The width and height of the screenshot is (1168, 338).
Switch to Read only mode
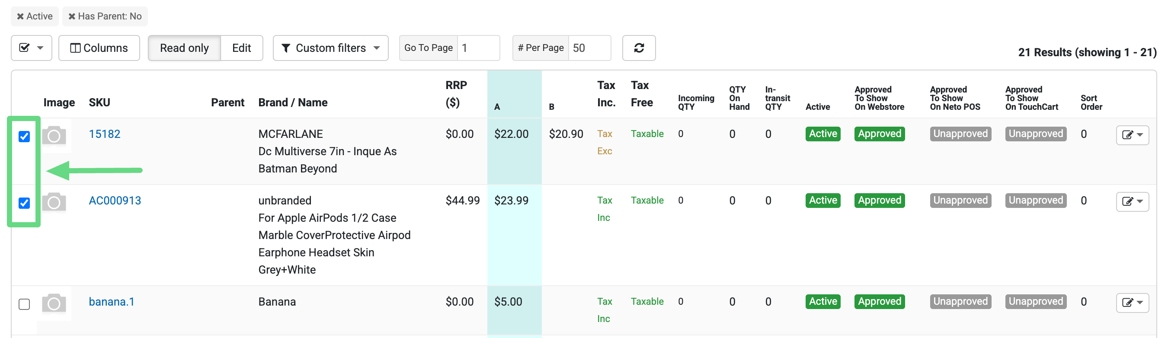[184, 48]
